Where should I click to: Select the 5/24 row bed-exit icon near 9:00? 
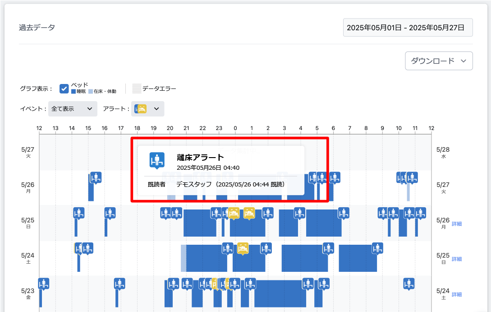(377, 248)
